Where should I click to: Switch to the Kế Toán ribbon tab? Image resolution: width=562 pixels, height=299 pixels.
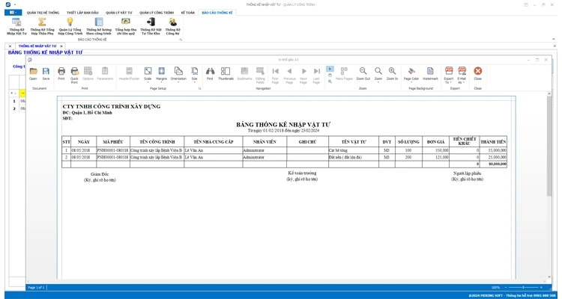point(187,13)
